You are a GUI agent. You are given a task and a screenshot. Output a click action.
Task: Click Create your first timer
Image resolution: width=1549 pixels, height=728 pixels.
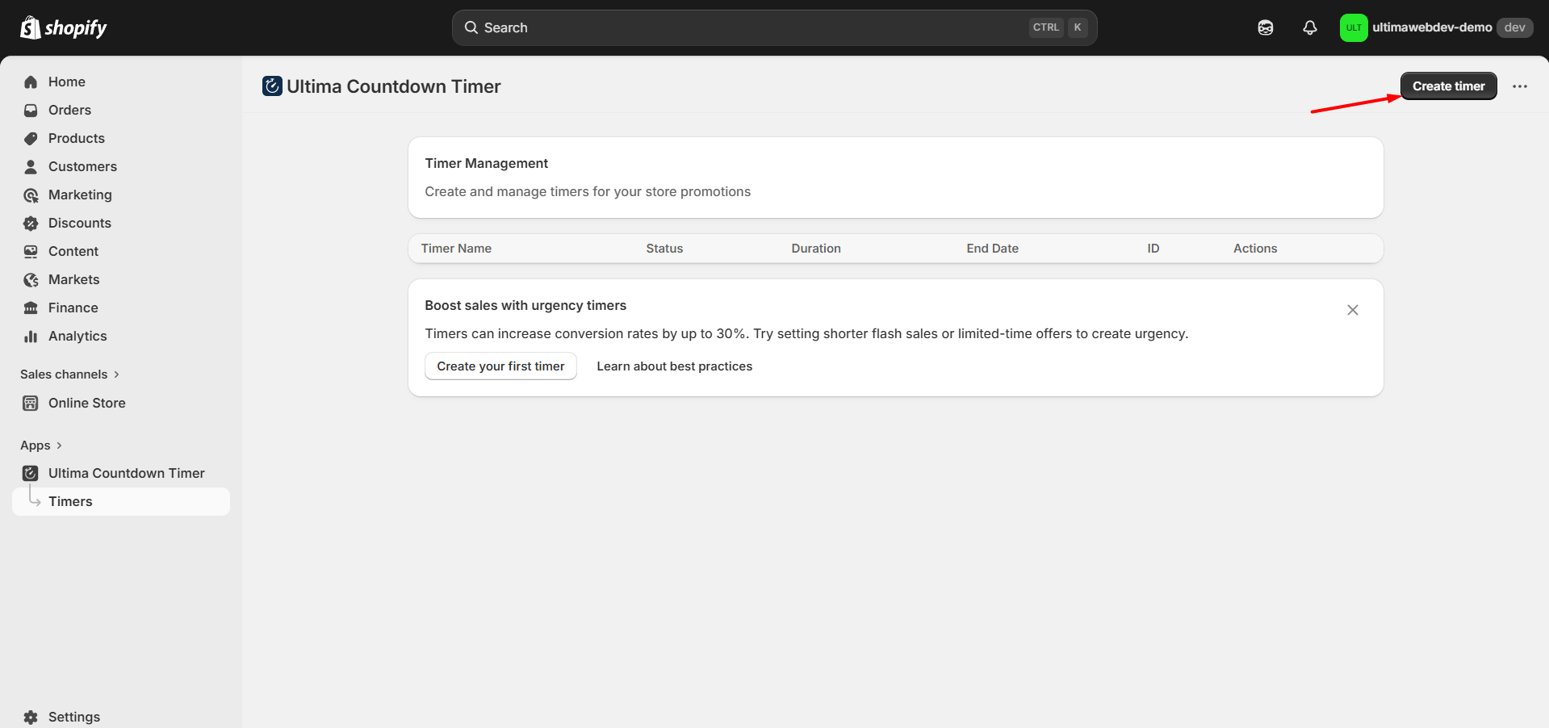pos(500,366)
